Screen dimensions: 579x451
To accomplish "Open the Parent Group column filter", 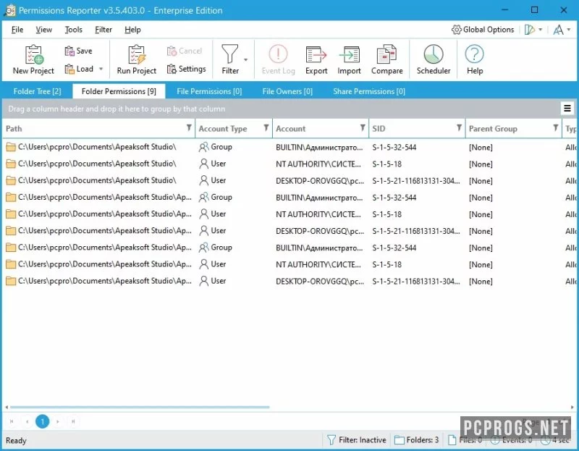I will 555,128.
